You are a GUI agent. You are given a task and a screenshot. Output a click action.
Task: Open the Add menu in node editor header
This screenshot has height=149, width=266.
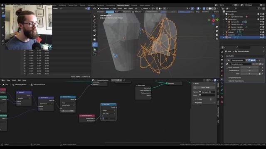coord(20,80)
